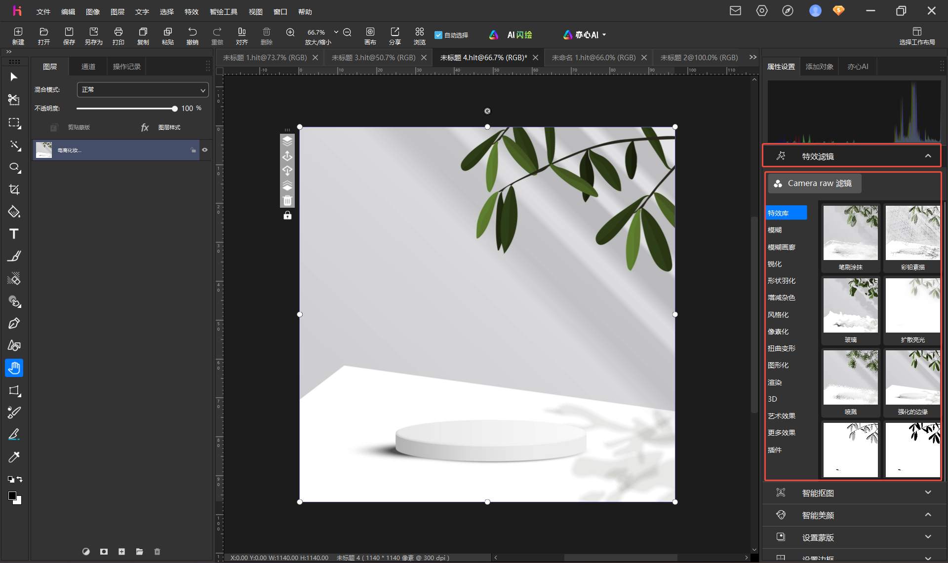Toggle the 自动选择 checkbox
The image size is (948, 563).
pos(438,35)
